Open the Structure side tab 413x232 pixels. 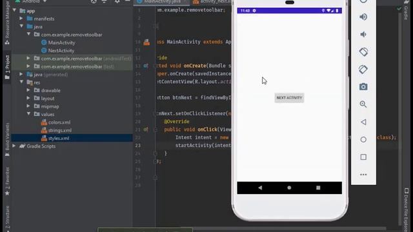click(x=7, y=218)
